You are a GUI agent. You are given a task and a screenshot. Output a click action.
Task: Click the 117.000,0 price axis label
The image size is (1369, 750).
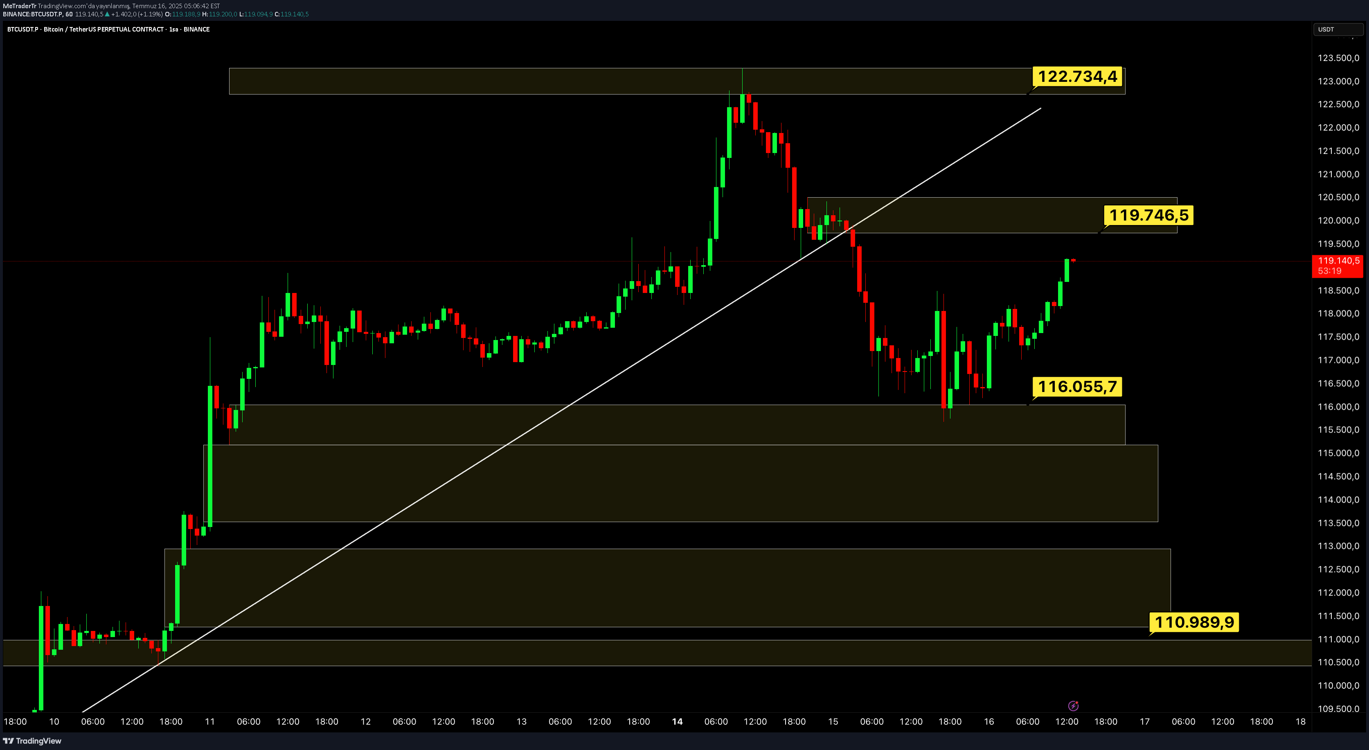1338,360
